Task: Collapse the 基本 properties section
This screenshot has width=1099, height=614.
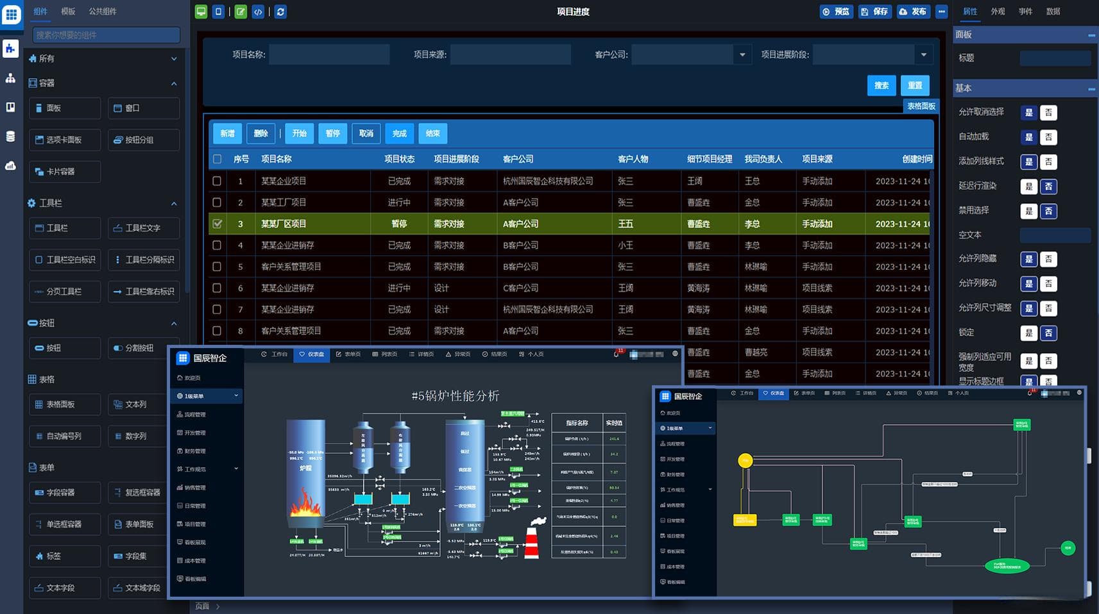Action: coord(1091,88)
